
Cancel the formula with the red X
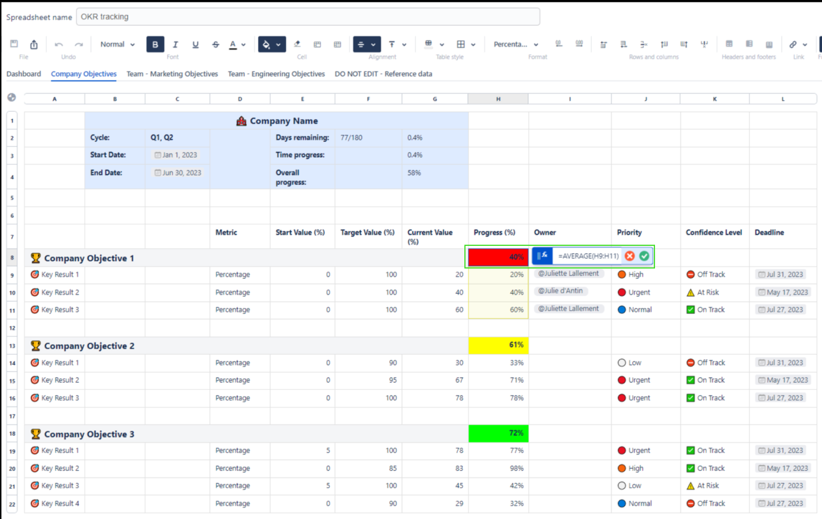[629, 256]
